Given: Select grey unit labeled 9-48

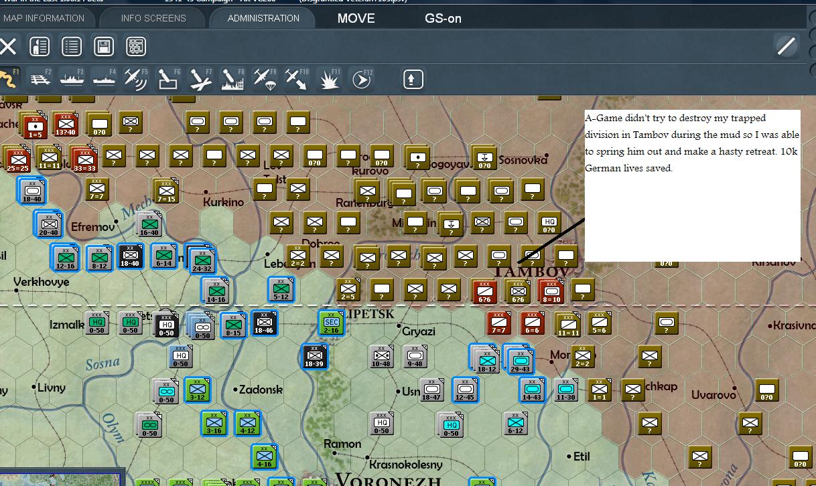Looking at the screenshot, I should (x=415, y=356).
